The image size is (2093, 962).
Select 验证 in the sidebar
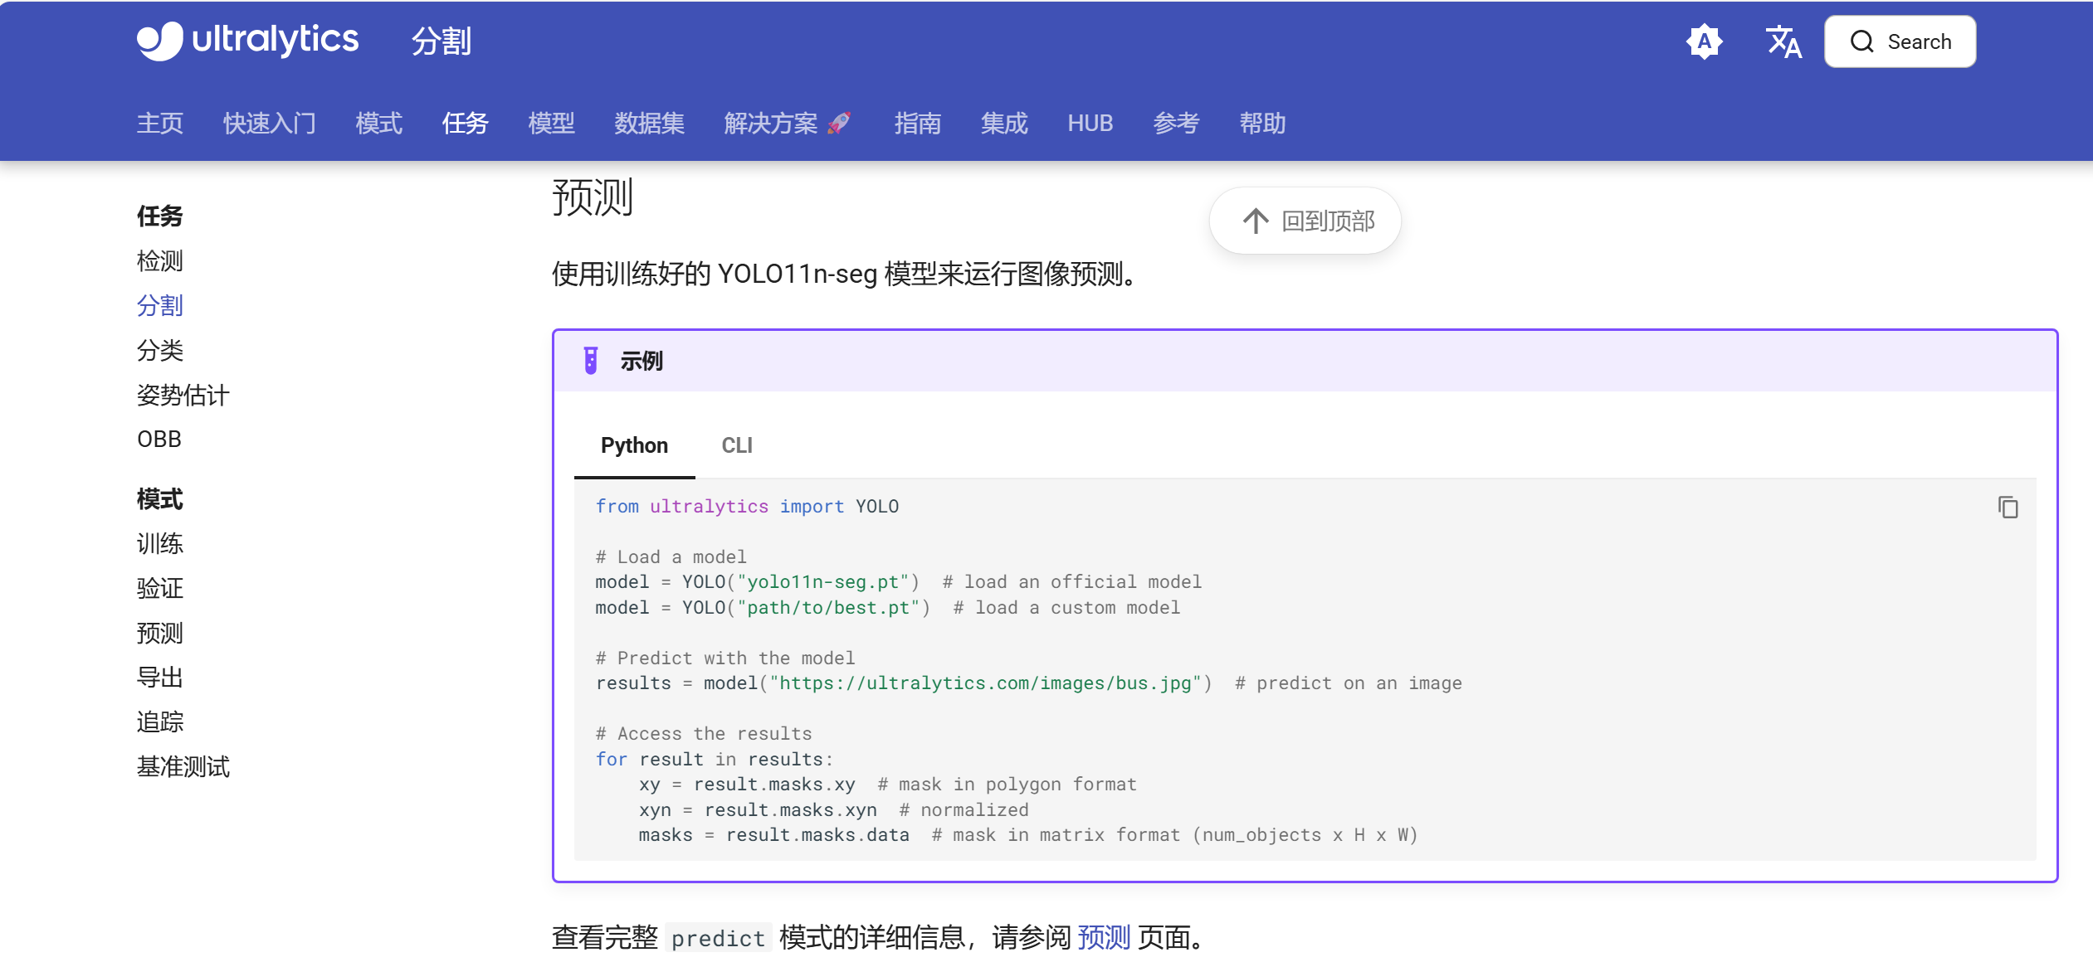point(160,588)
